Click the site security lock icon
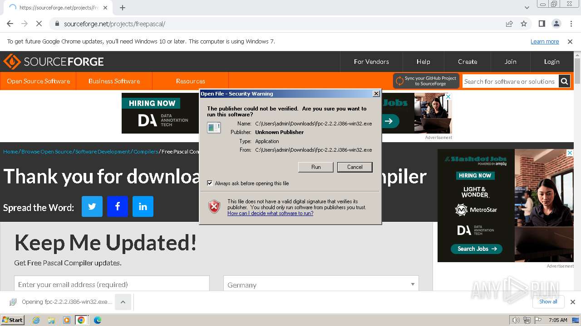This screenshot has width=581, height=326. (x=57, y=24)
